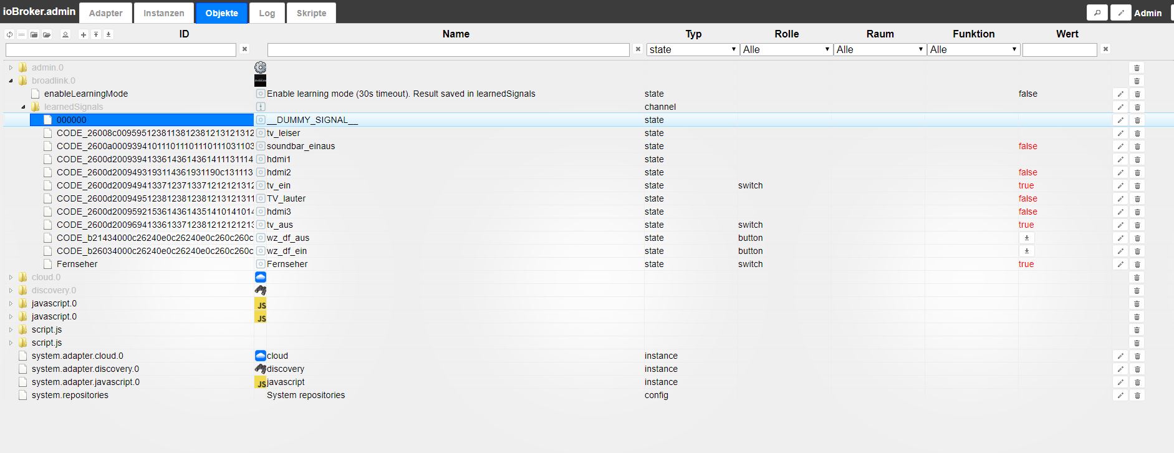
Task: Delete the soundbar_einaus object
Action: pyautogui.click(x=1137, y=147)
